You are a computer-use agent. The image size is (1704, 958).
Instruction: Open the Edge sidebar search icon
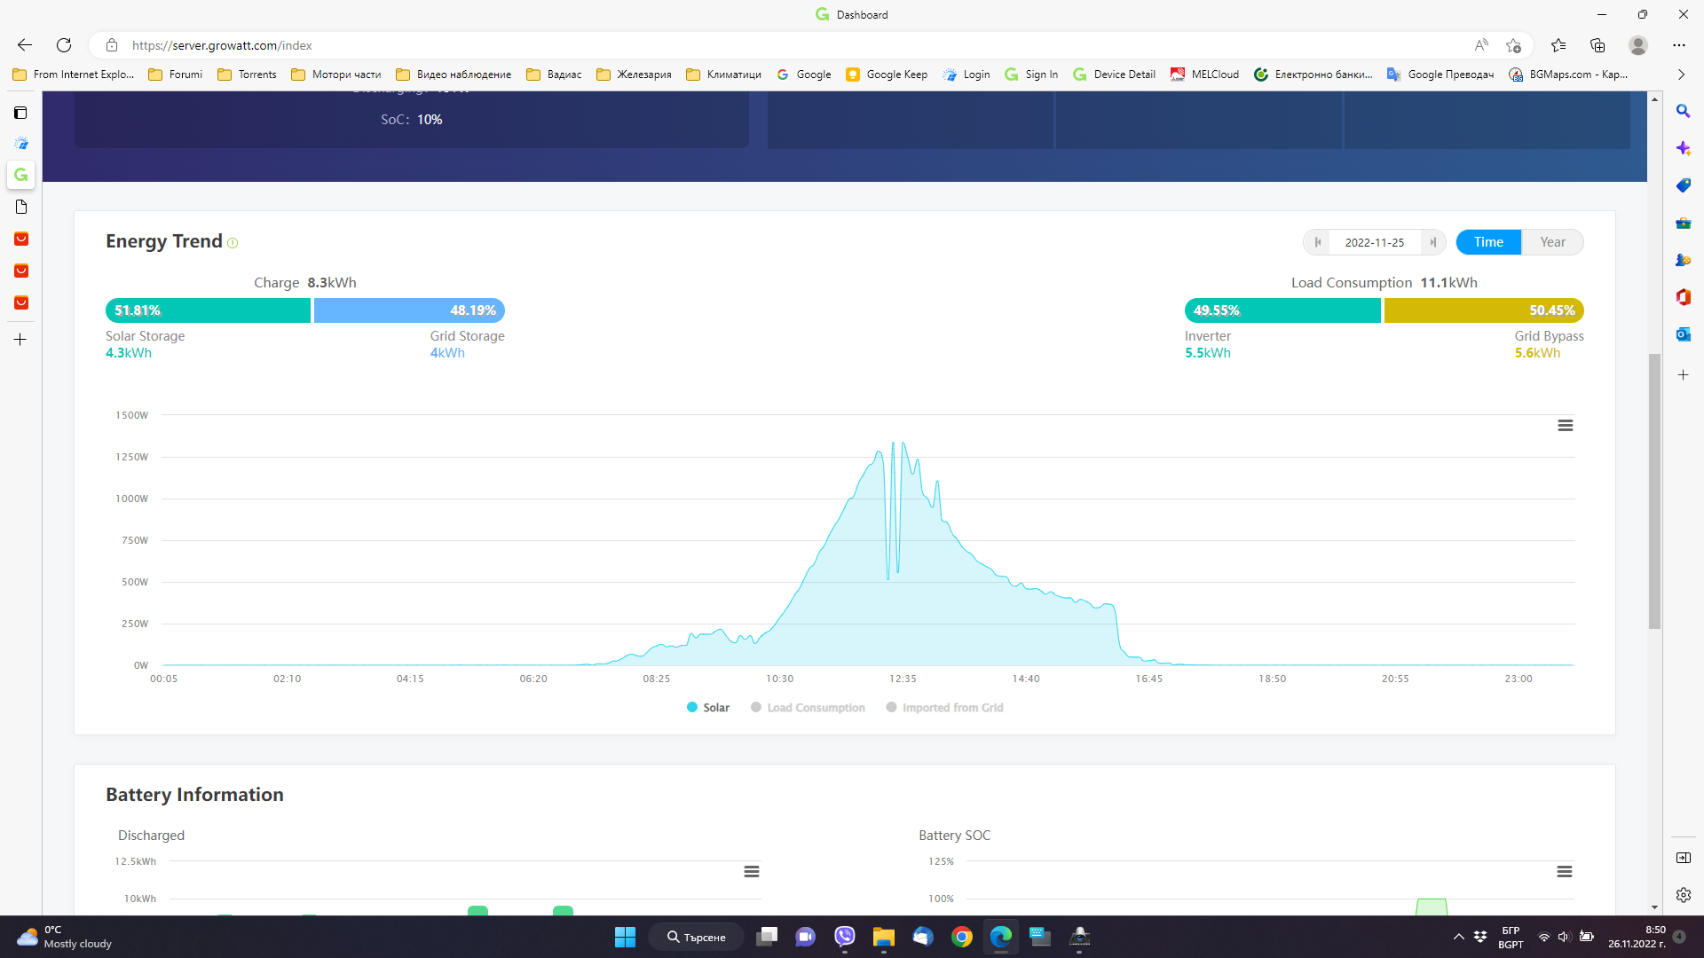(x=1683, y=112)
